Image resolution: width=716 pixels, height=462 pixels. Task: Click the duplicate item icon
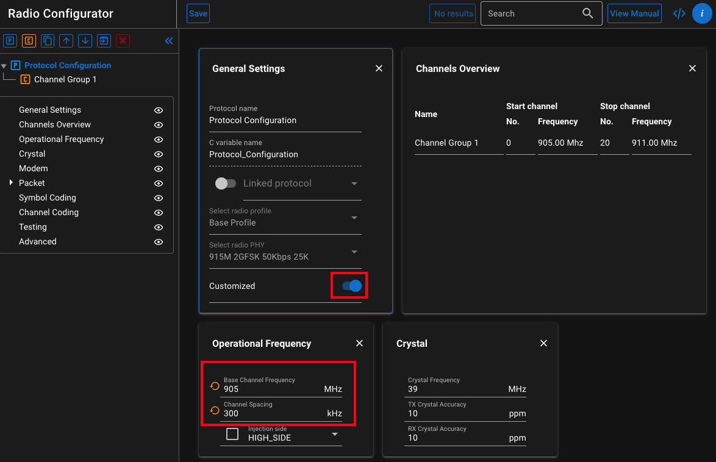pos(48,41)
